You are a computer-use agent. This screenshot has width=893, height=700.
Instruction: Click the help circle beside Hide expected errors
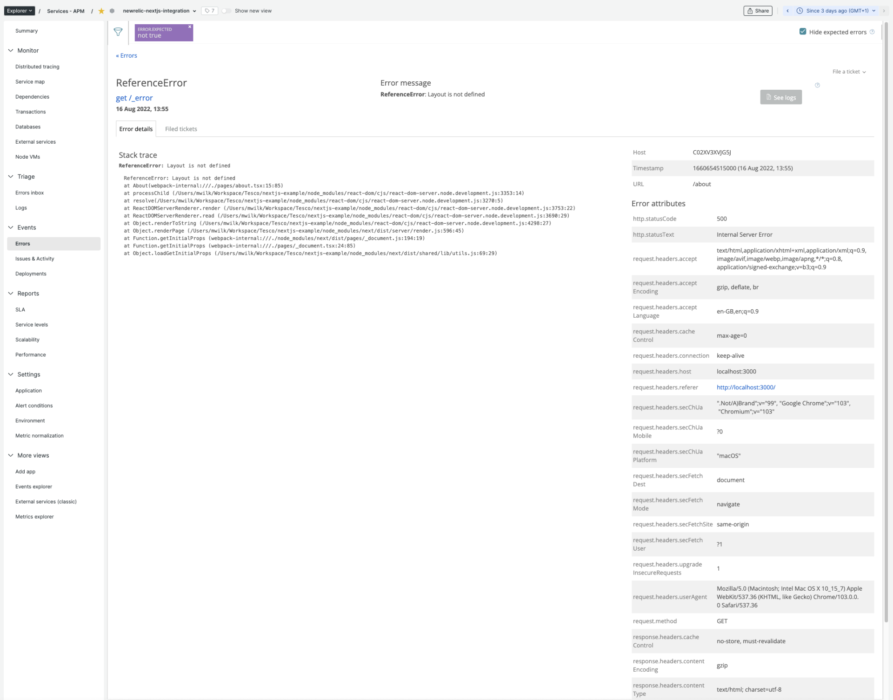click(873, 32)
